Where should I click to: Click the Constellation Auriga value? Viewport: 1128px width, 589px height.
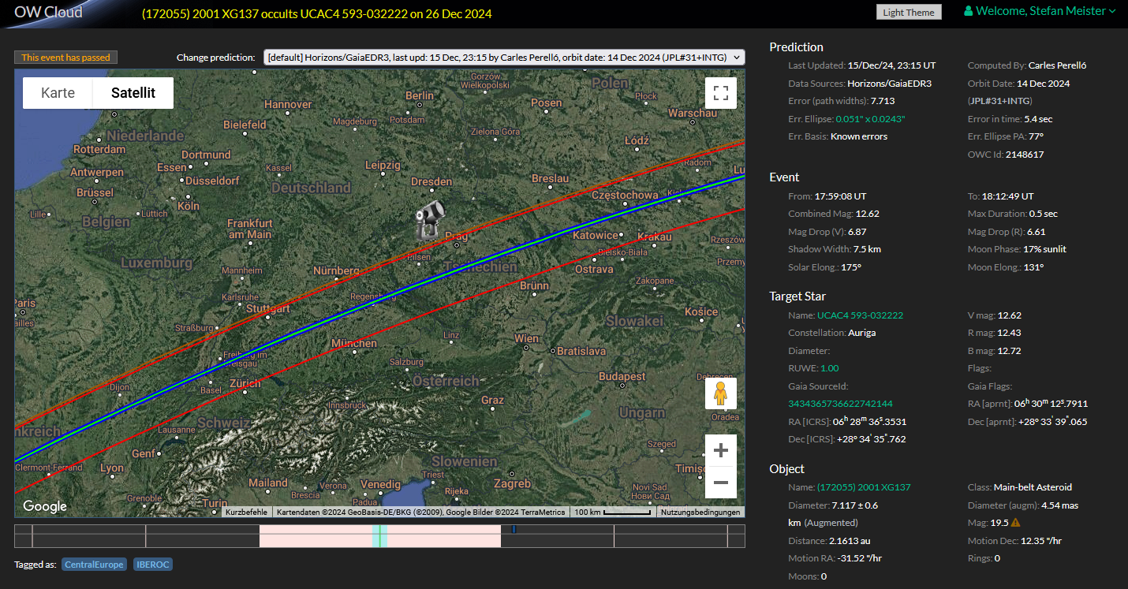point(861,333)
